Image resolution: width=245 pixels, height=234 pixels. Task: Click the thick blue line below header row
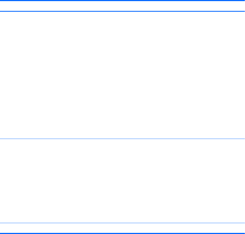click(x=122, y=11)
